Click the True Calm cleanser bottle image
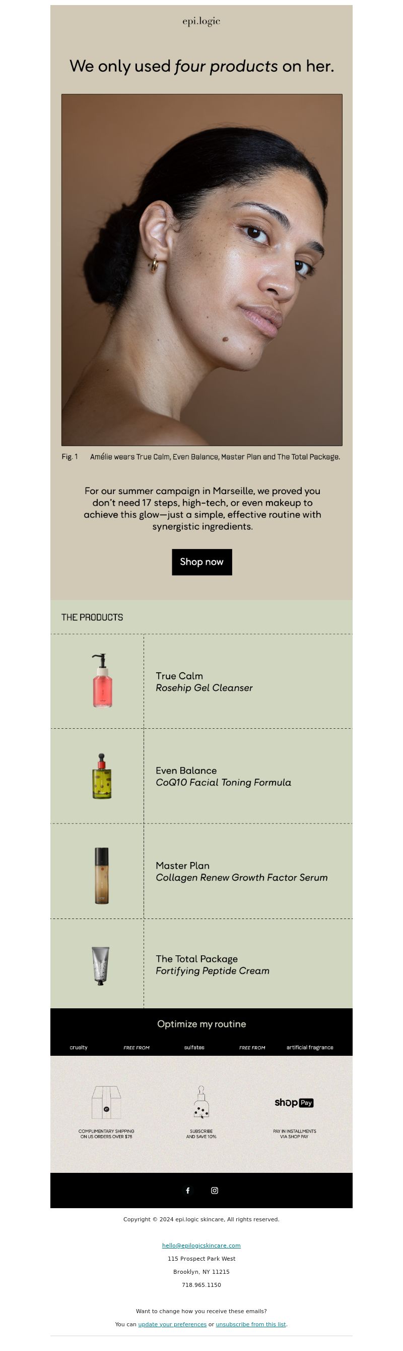 [102, 681]
